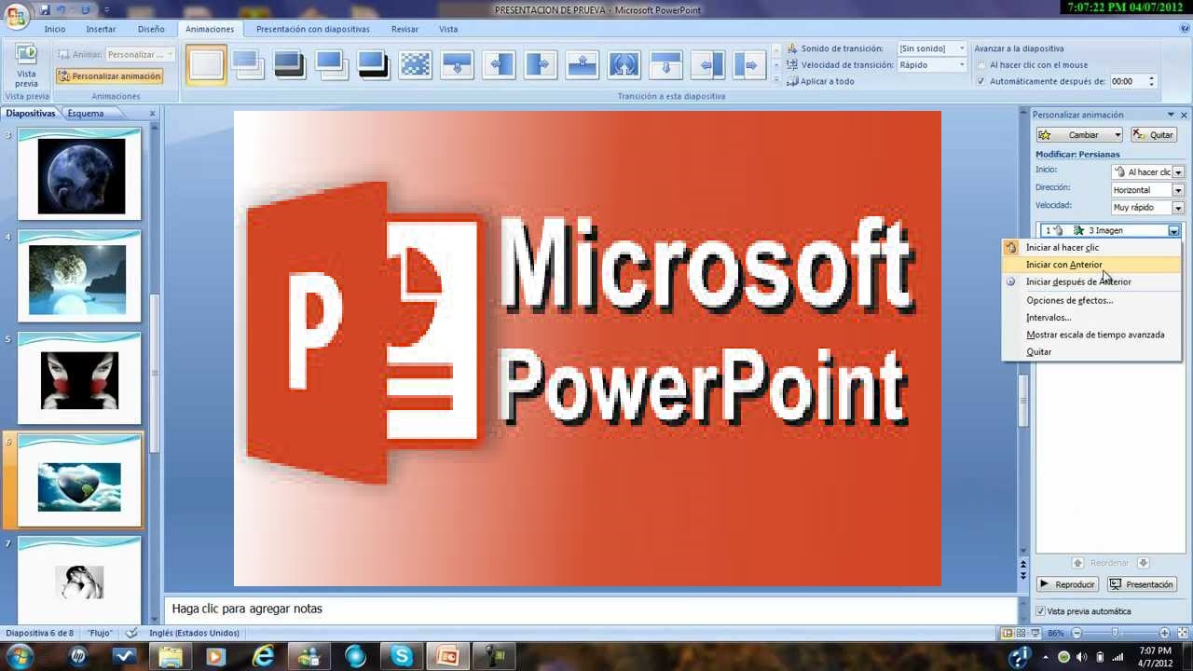
Task: Open the Office button menu
Action: point(16,16)
